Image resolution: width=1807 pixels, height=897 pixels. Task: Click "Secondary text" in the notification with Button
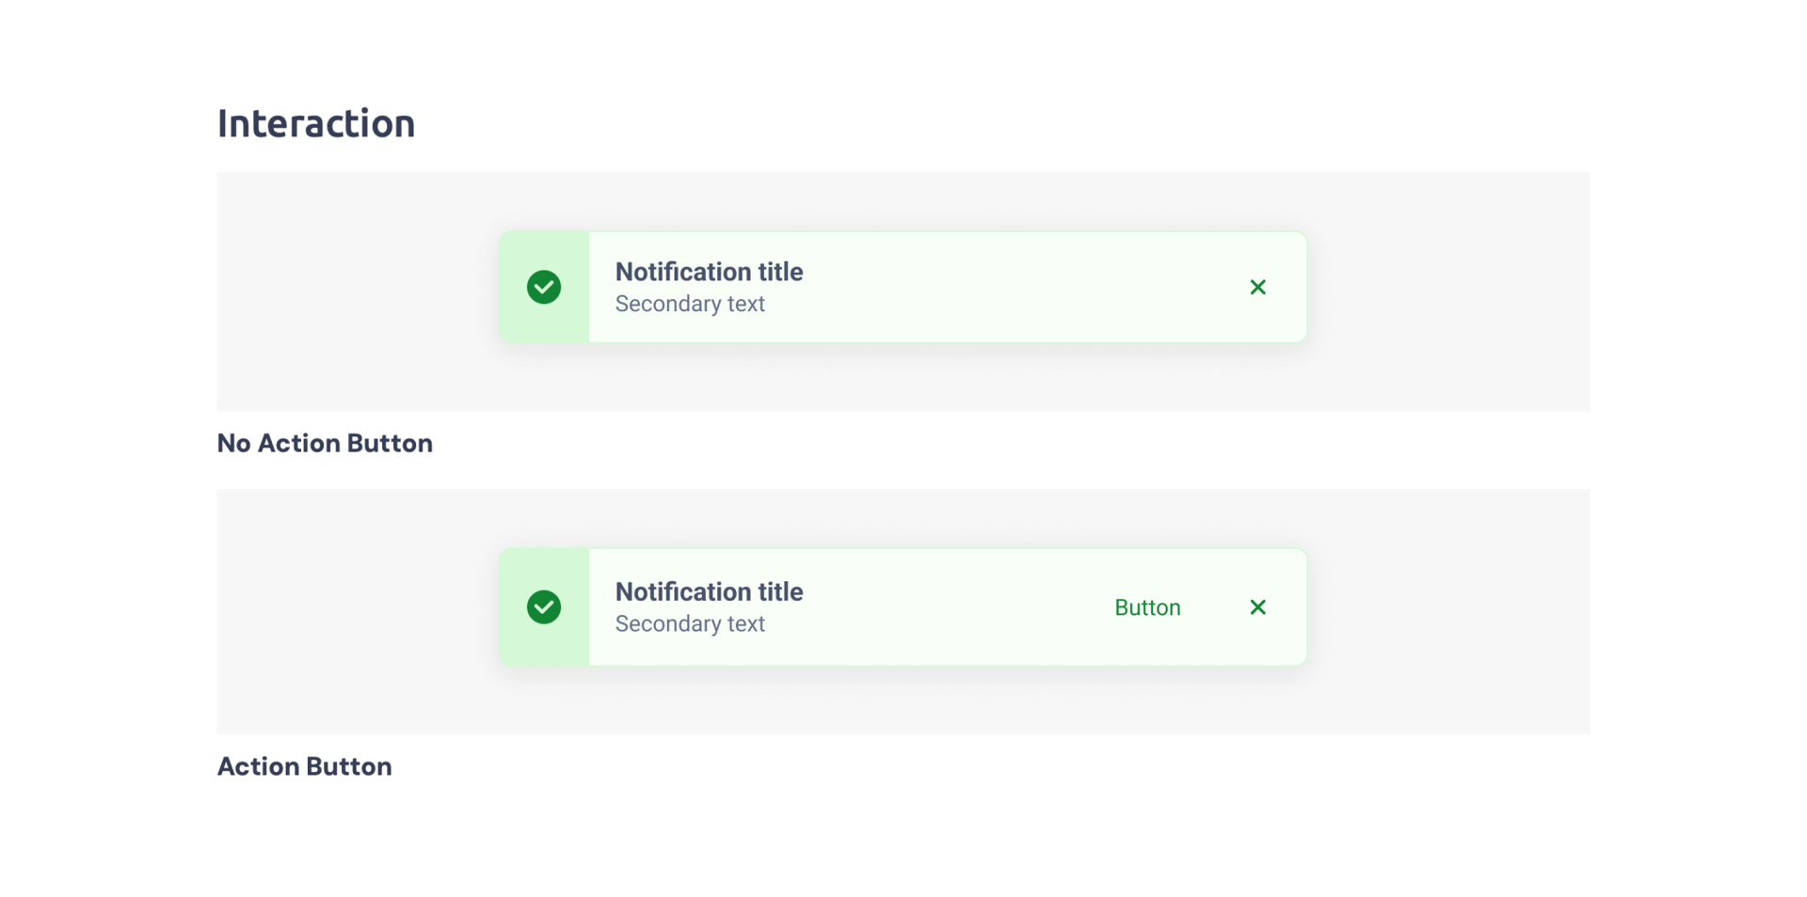pyautogui.click(x=690, y=623)
